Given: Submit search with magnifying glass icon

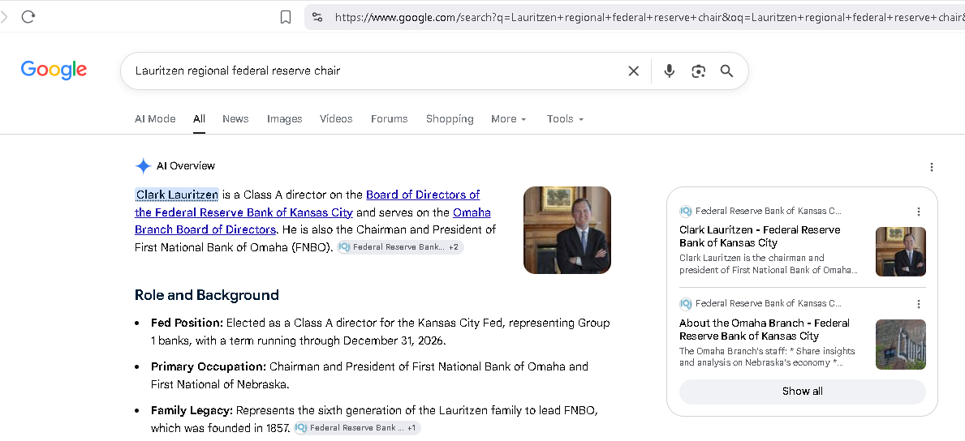Looking at the screenshot, I should (x=727, y=71).
